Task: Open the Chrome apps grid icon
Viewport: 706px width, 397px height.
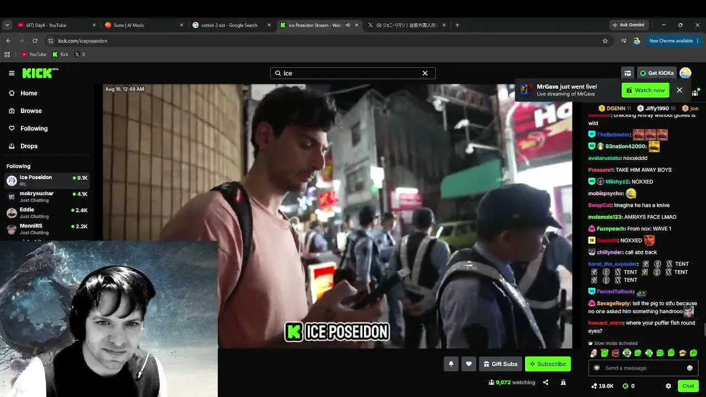Action: [7, 54]
